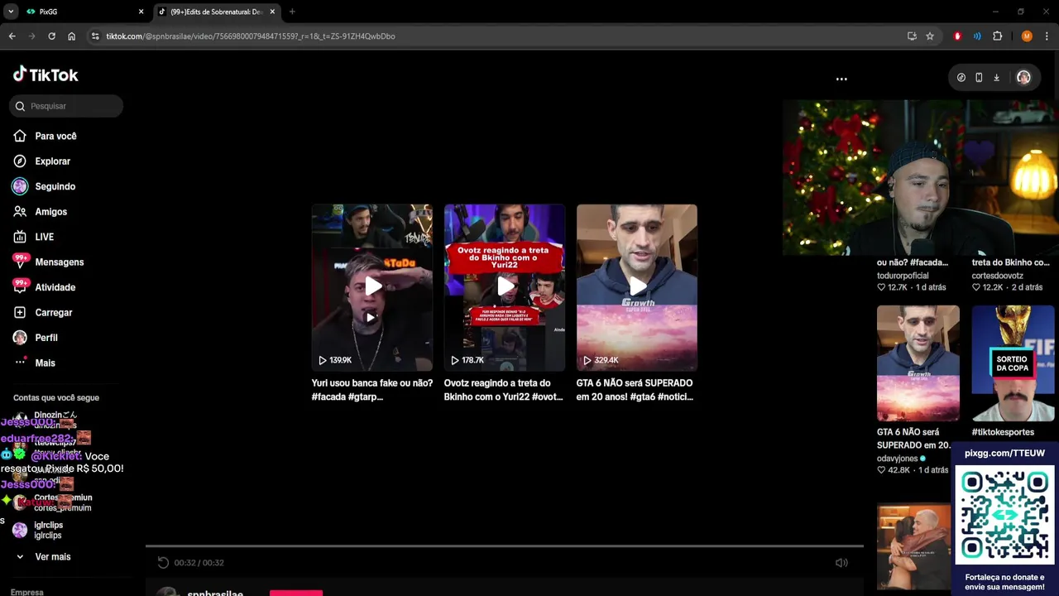Screen dimensions: 1059x596
Task: Play the Yuri usou banca fake video
Action: pyautogui.click(x=371, y=287)
